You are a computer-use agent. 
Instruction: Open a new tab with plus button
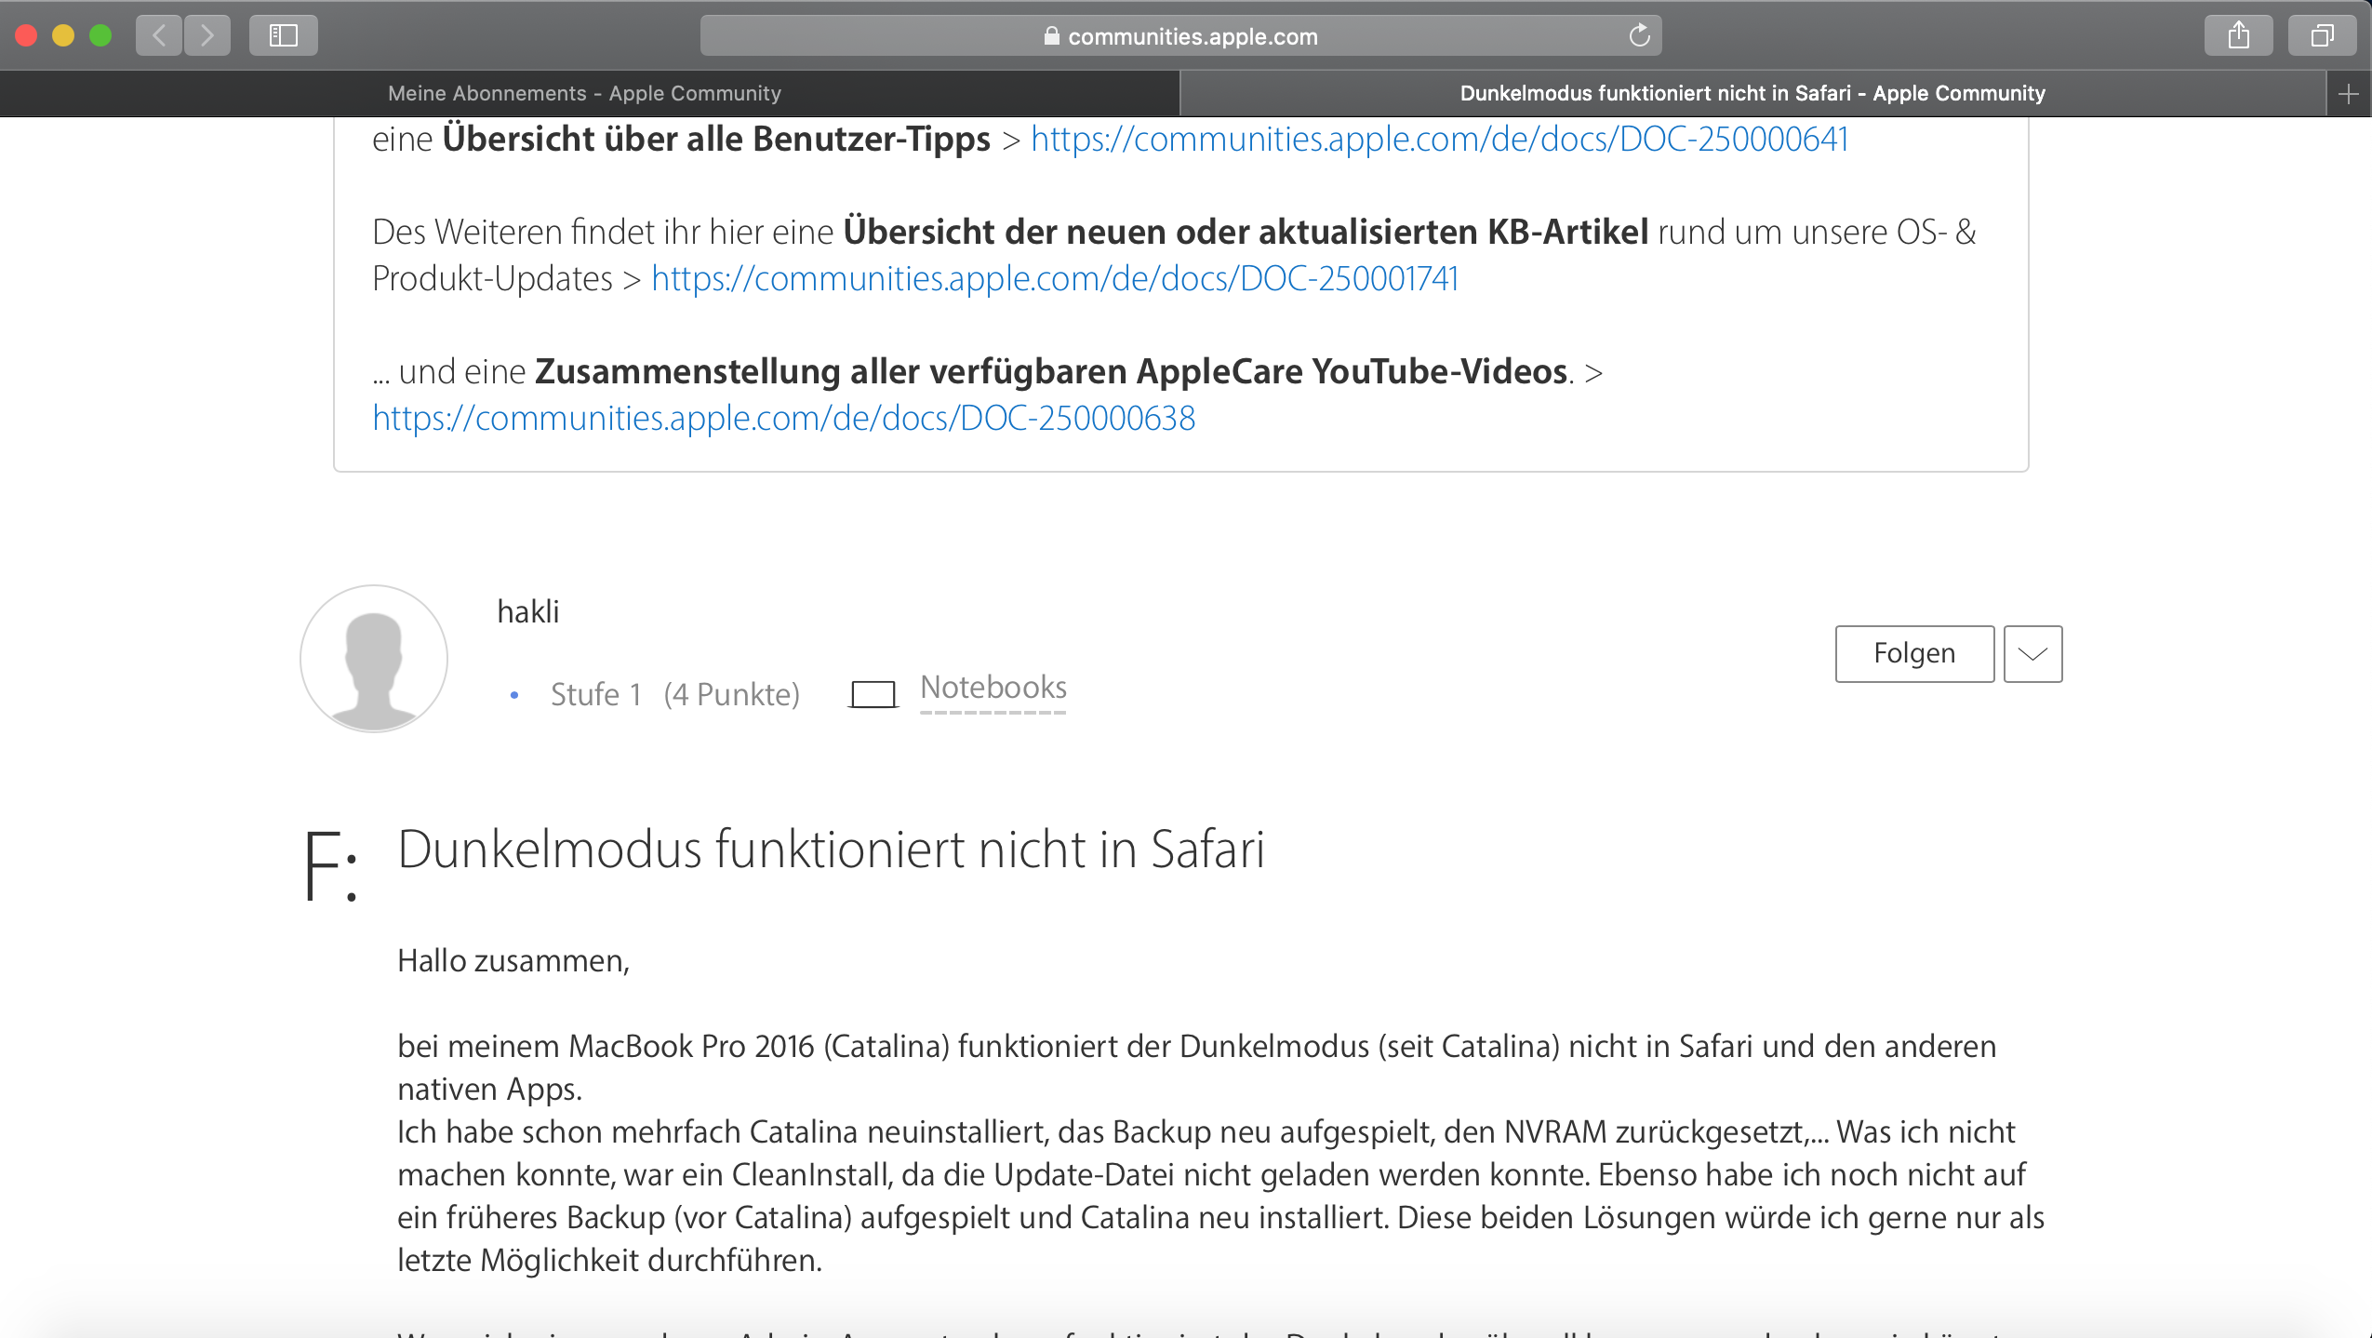click(x=2348, y=94)
